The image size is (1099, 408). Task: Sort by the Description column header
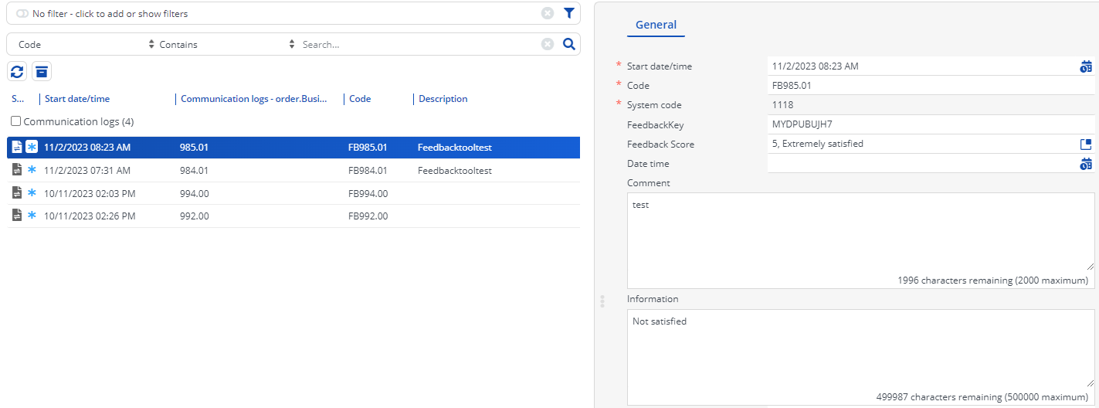[443, 99]
